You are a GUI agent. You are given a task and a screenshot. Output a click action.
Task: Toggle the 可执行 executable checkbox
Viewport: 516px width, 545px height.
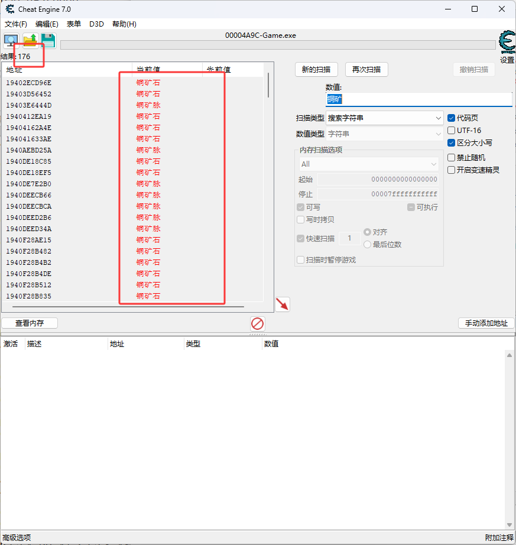tap(411, 207)
